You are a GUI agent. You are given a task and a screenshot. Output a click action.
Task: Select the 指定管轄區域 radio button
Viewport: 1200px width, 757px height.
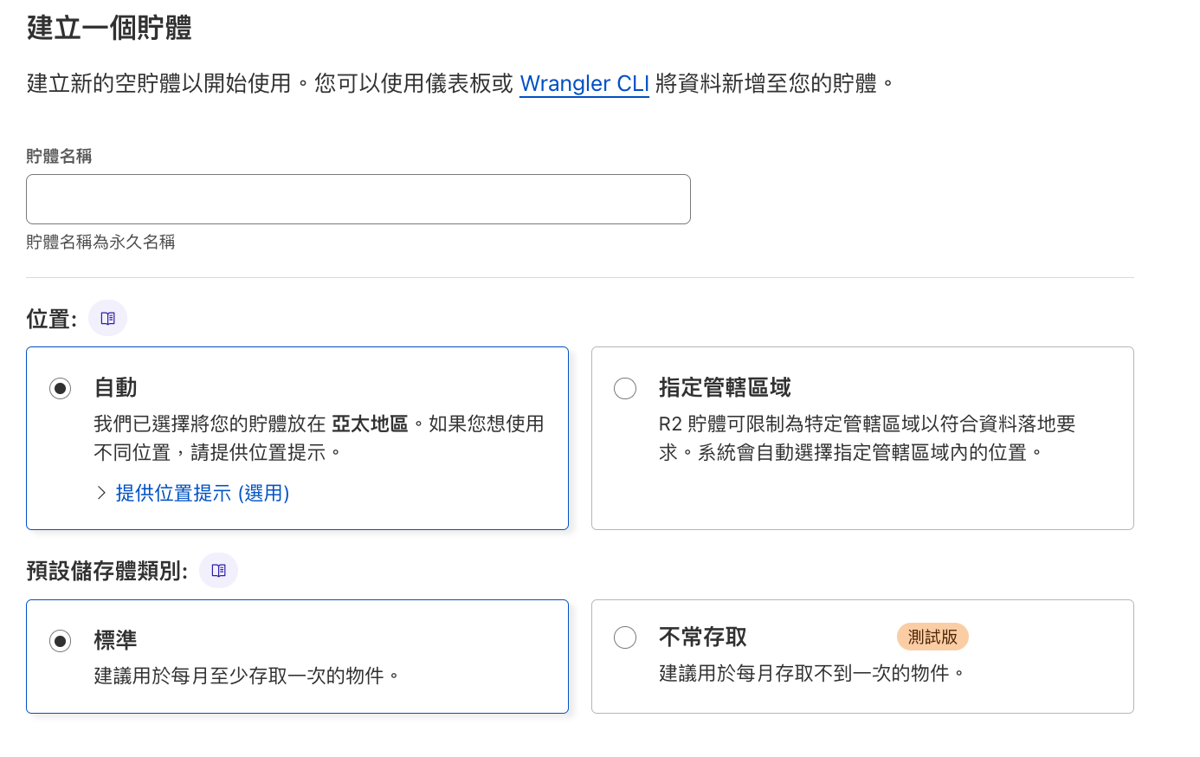click(625, 388)
